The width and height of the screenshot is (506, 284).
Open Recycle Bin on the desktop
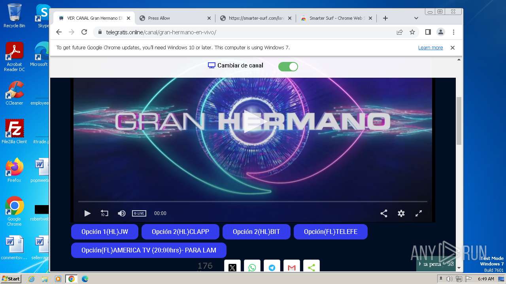tap(14, 16)
